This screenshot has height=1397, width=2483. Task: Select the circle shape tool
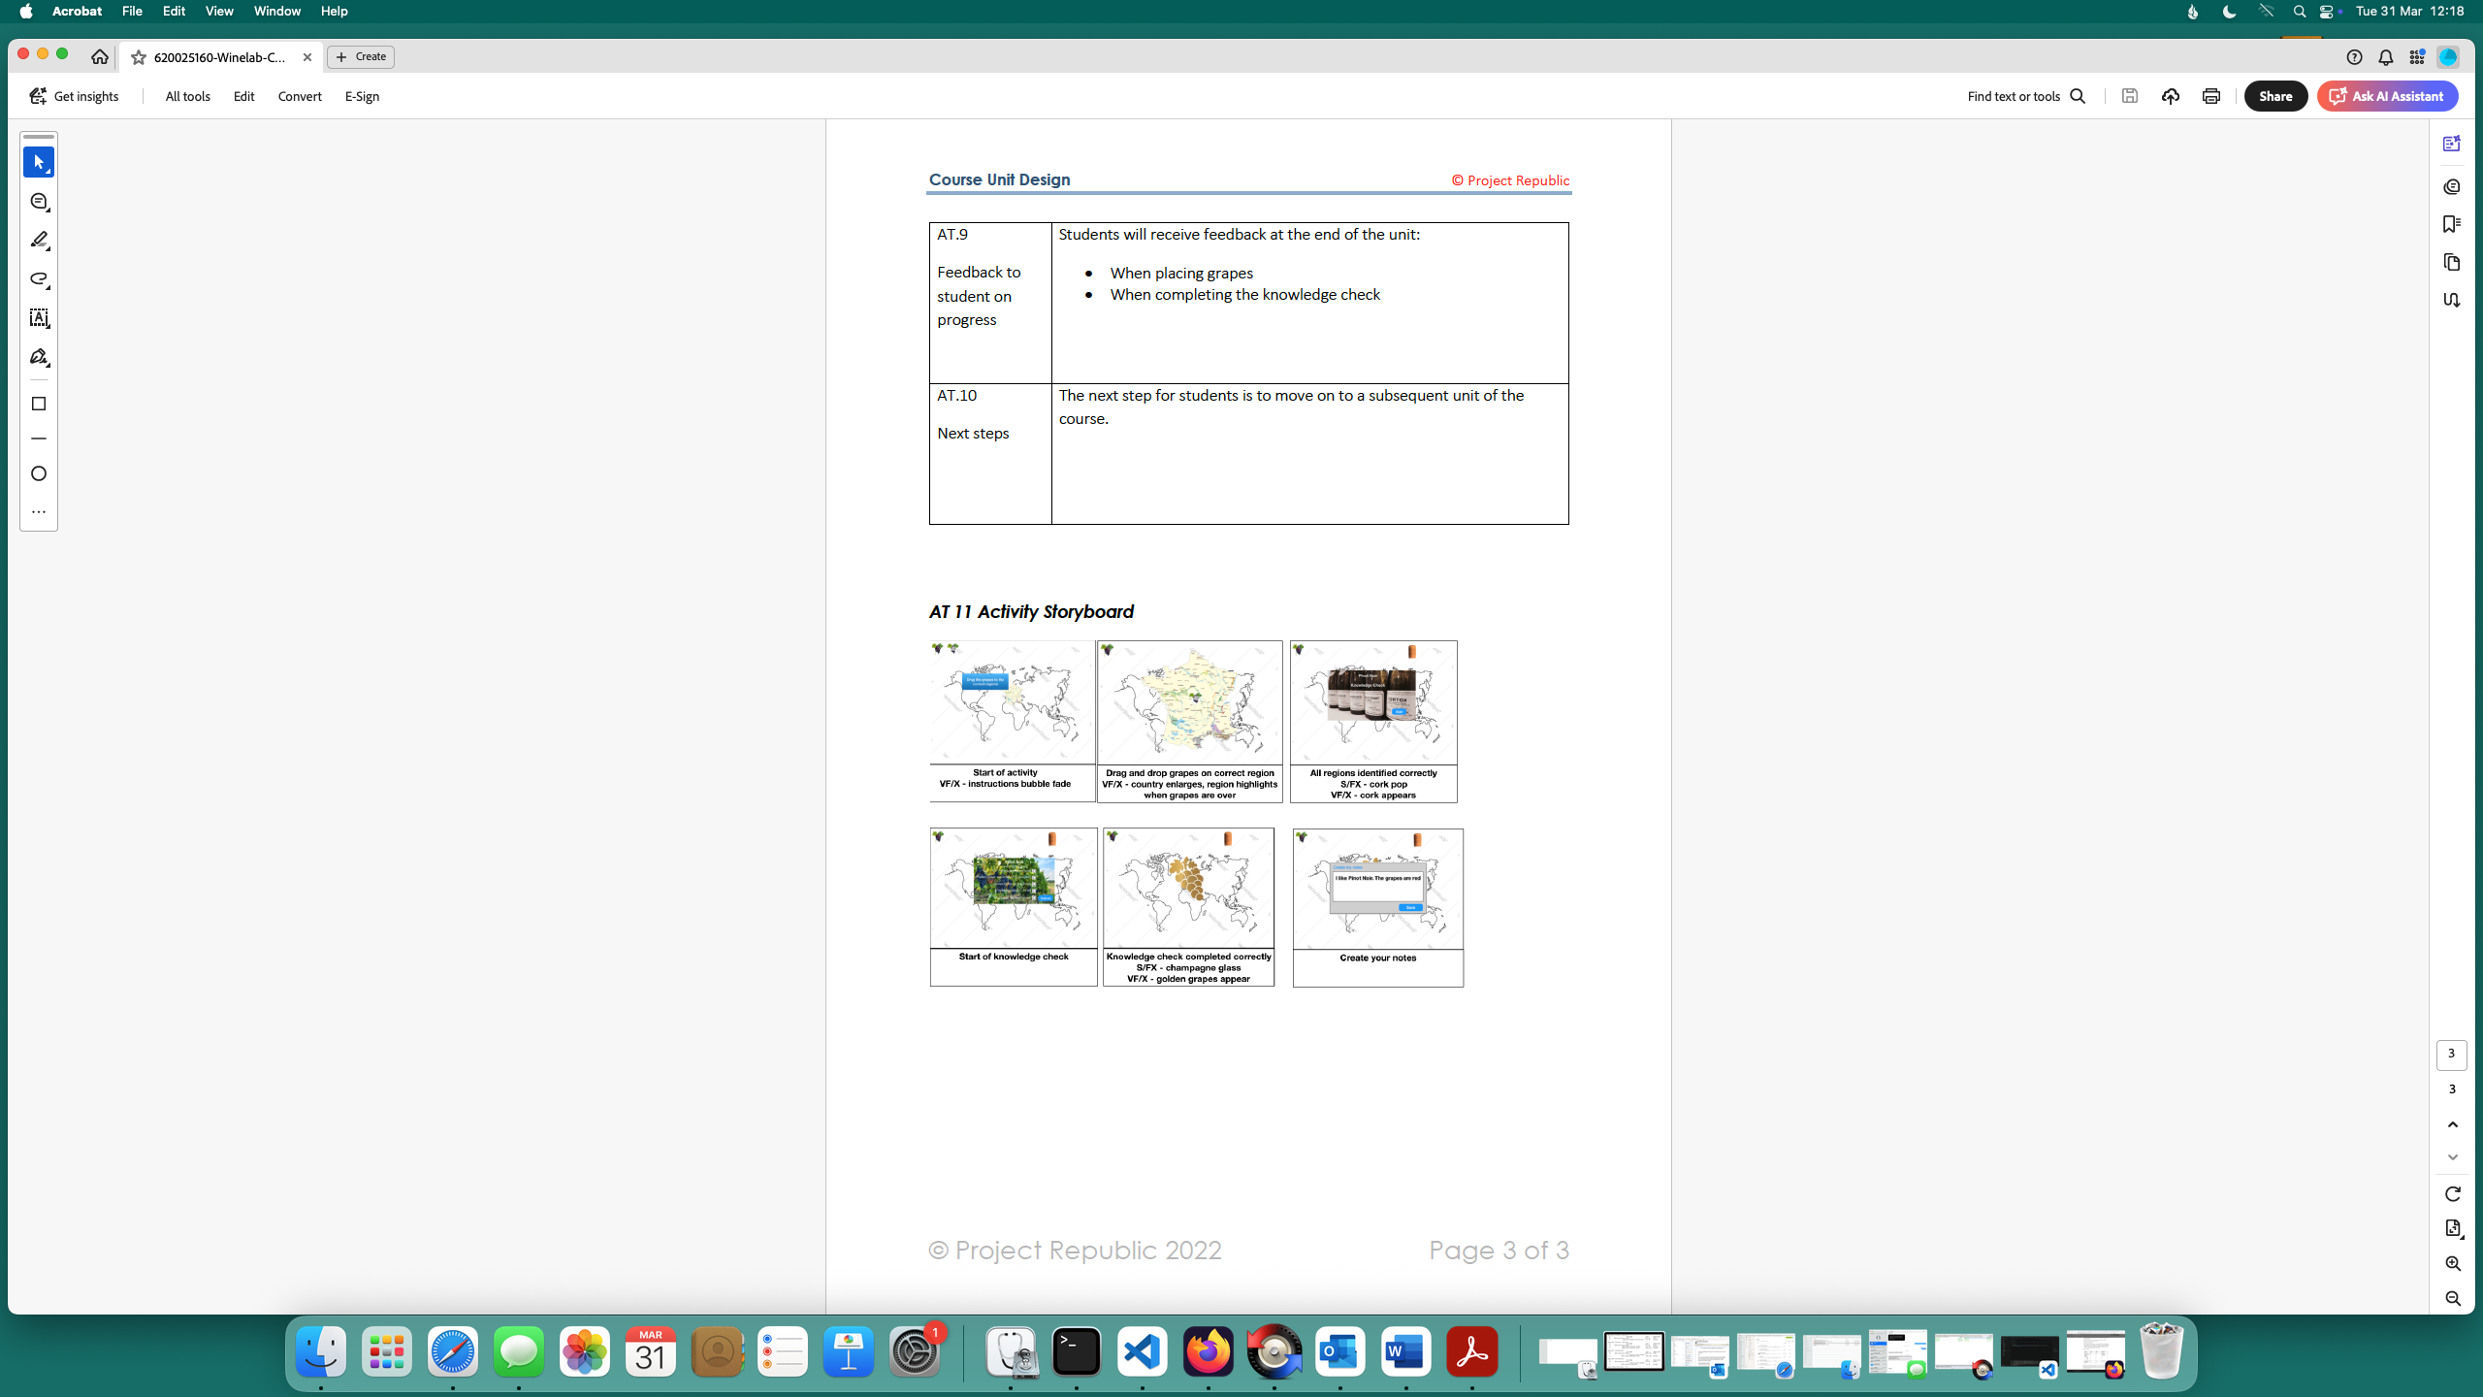pos(39,473)
